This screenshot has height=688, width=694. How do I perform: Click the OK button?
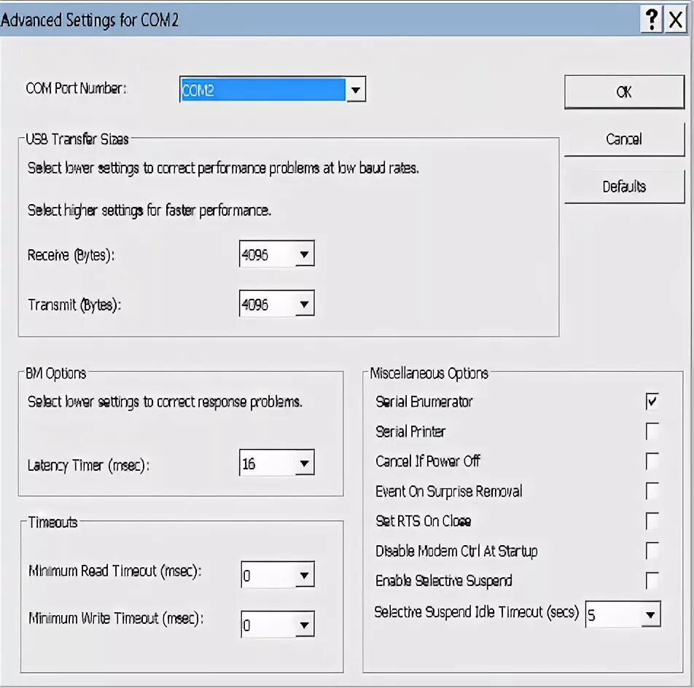pyautogui.click(x=624, y=92)
